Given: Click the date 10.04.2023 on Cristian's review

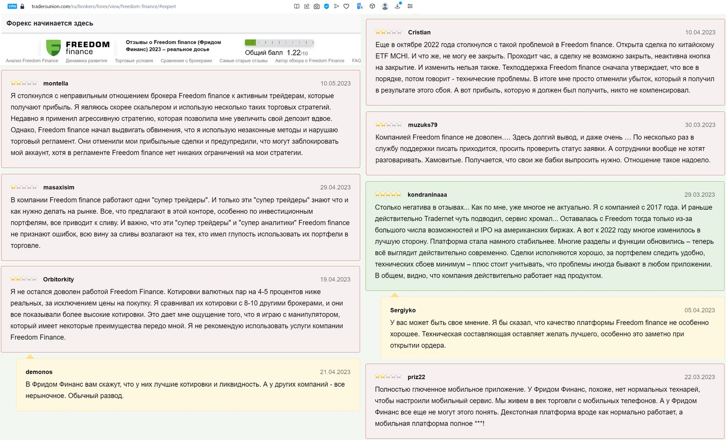Looking at the screenshot, I should point(700,32).
